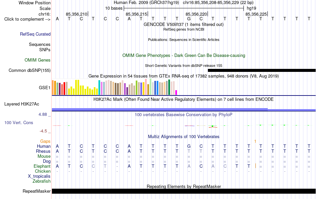Click the chr16: ruler label

point(45,14)
